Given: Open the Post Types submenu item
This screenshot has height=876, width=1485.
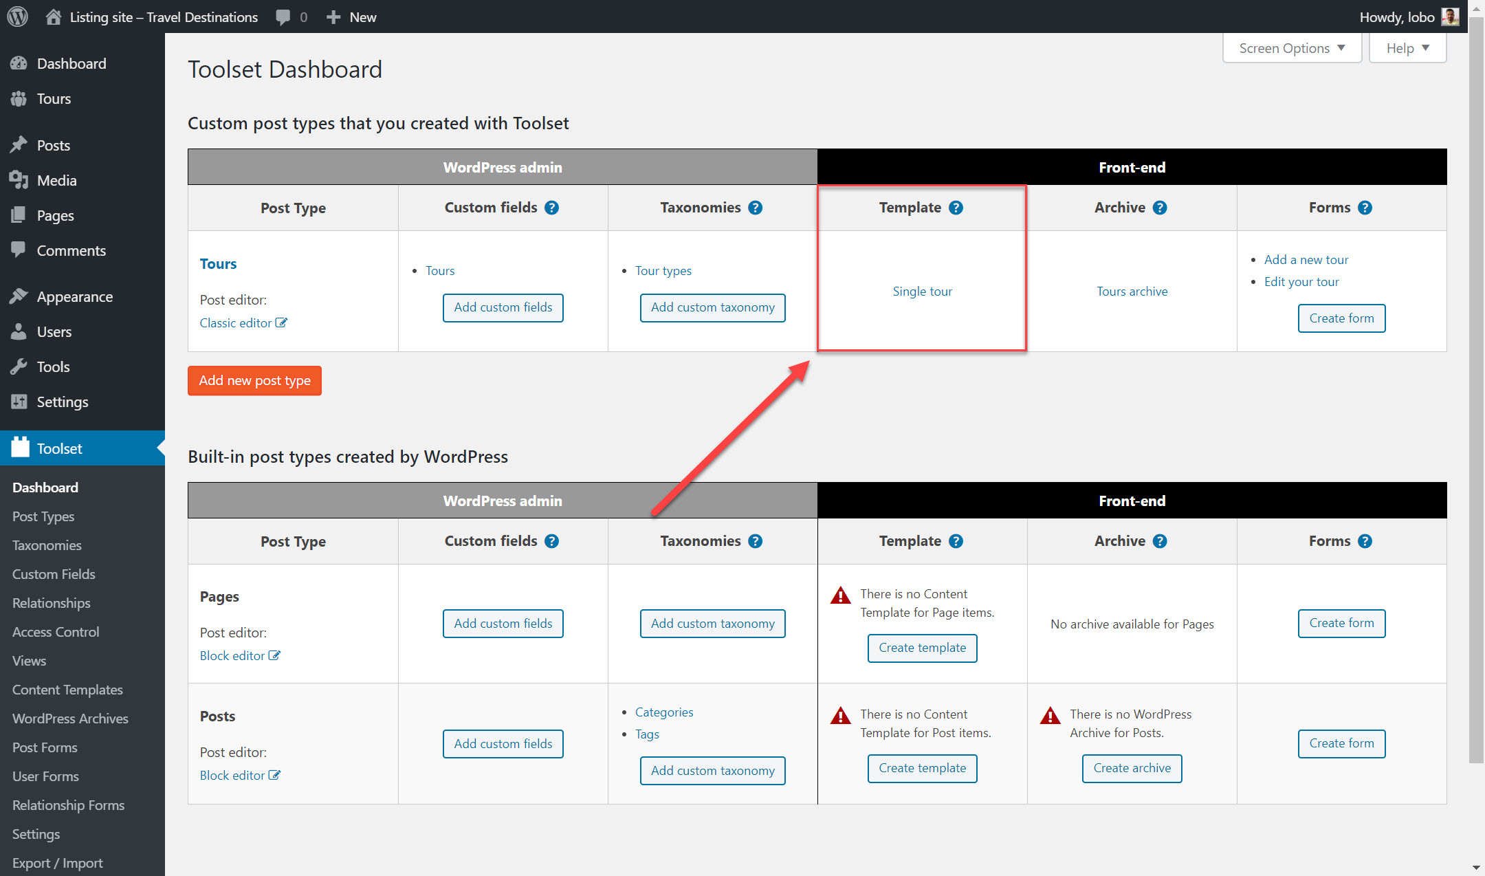Looking at the screenshot, I should (43, 516).
